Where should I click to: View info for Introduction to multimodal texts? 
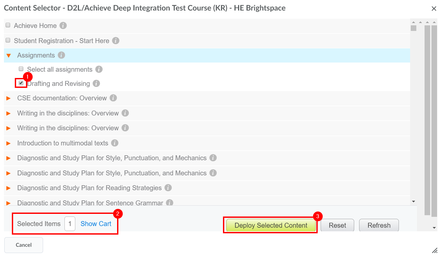pos(114,143)
